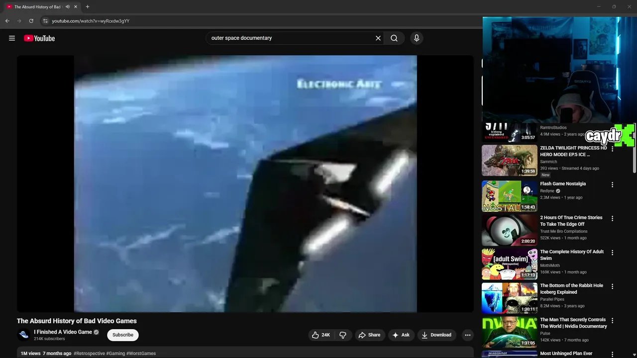Click Parallel Pipes channel name
This screenshot has width=637, height=358.
pyautogui.click(x=552, y=299)
